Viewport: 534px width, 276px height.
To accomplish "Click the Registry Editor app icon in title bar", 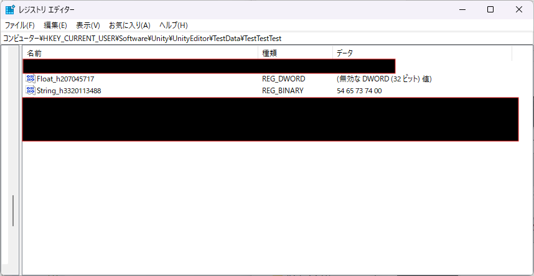I will [10, 9].
